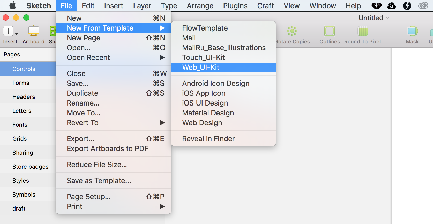Screen dimensions: 433x224
Task: Open the Untitled document title dropdown
Action: [x=374, y=18]
